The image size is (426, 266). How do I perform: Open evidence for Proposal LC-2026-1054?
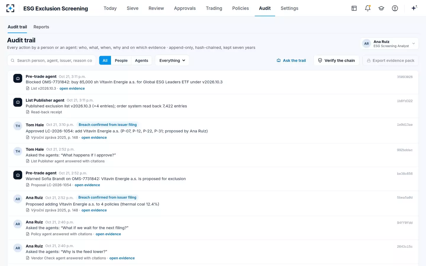87,185
